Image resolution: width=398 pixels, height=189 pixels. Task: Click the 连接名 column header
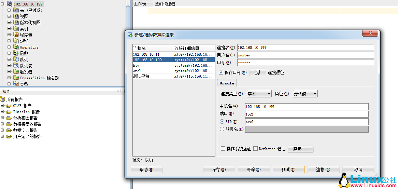tap(153, 48)
